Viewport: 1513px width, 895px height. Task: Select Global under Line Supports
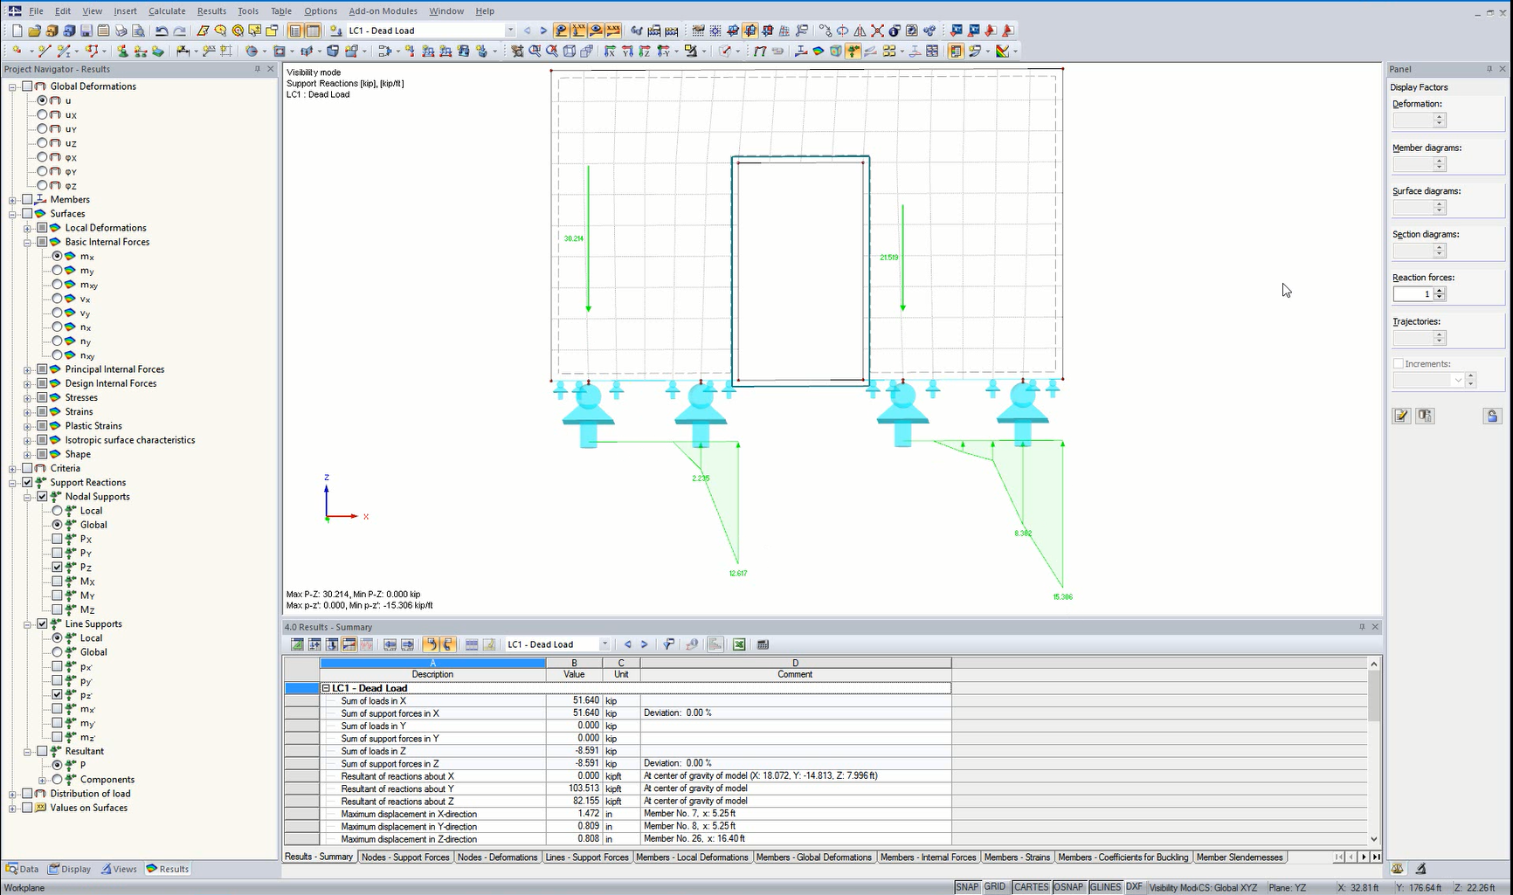[57, 652]
